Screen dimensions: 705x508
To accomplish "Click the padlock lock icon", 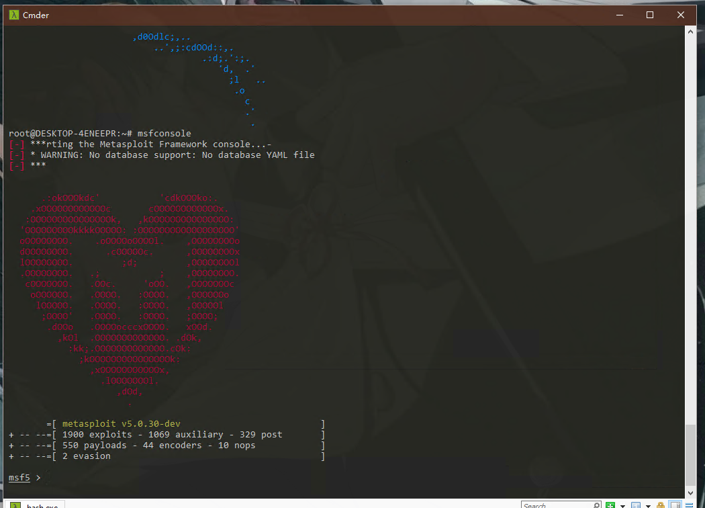I will (x=661, y=505).
